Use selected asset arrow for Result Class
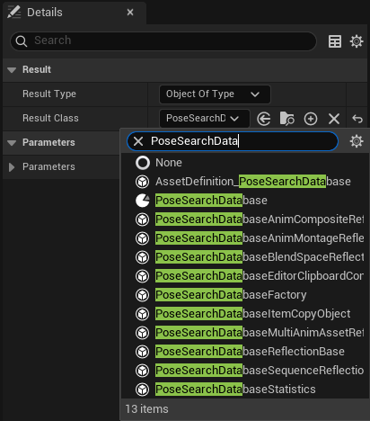 (264, 119)
